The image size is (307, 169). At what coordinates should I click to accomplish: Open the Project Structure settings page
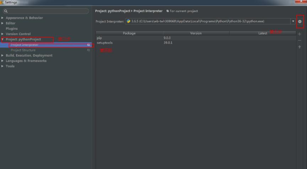pyautogui.click(x=23, y=50)
